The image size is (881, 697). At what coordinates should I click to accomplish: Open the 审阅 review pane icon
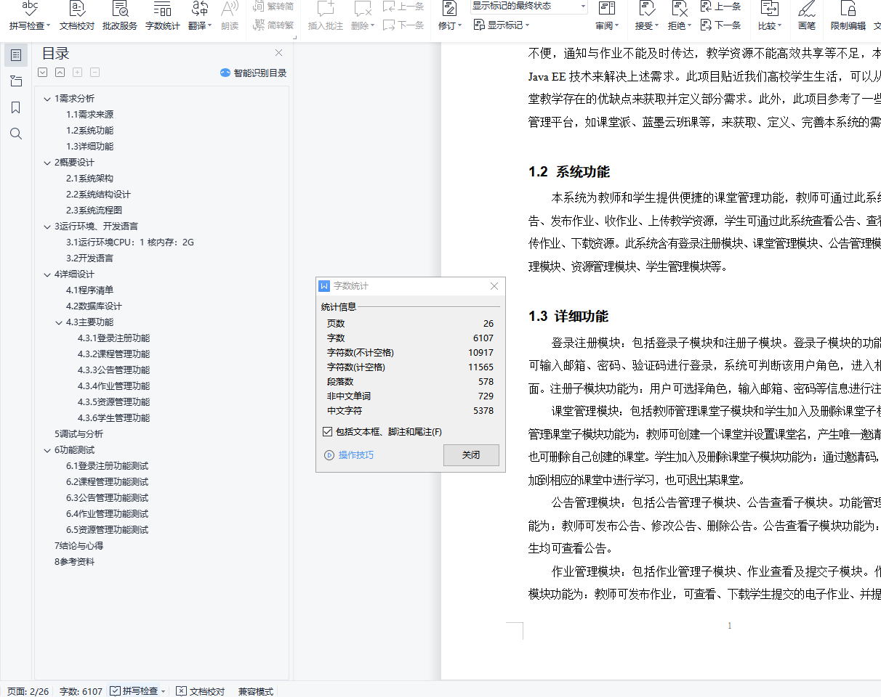click(607, 9)
